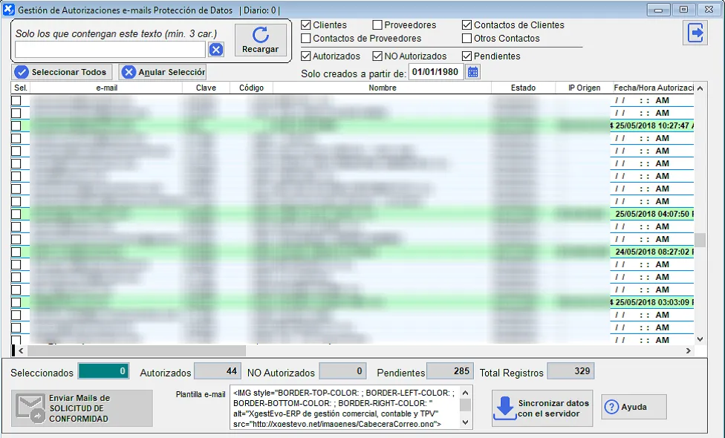Click the search text filter field

click(x=110, y=50)
